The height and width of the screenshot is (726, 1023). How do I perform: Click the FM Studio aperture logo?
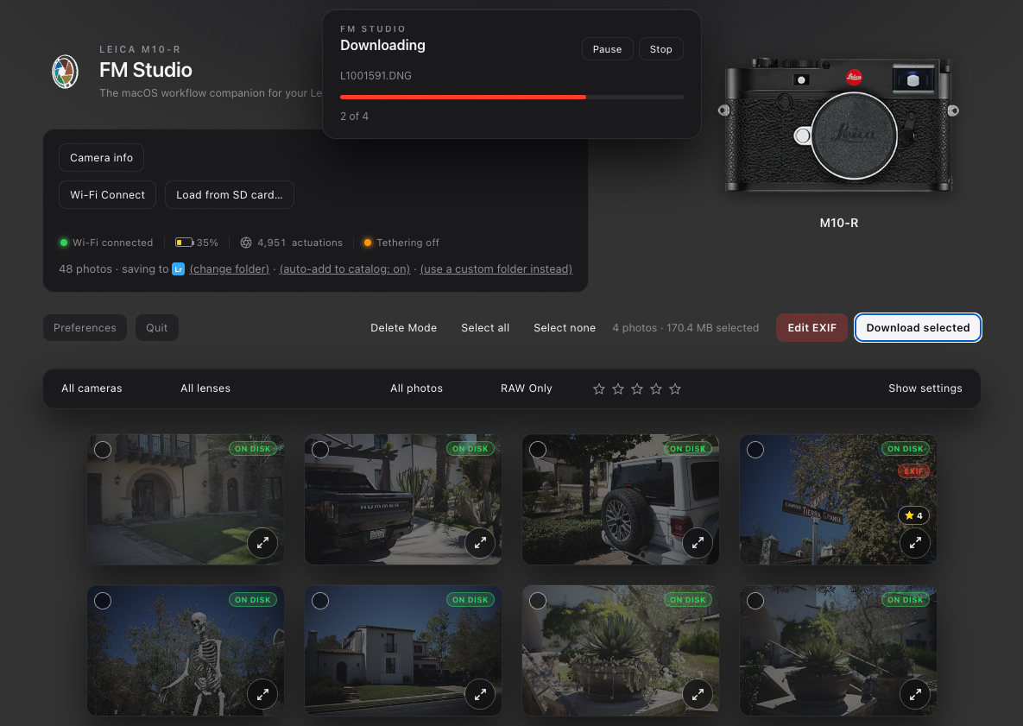66,71
